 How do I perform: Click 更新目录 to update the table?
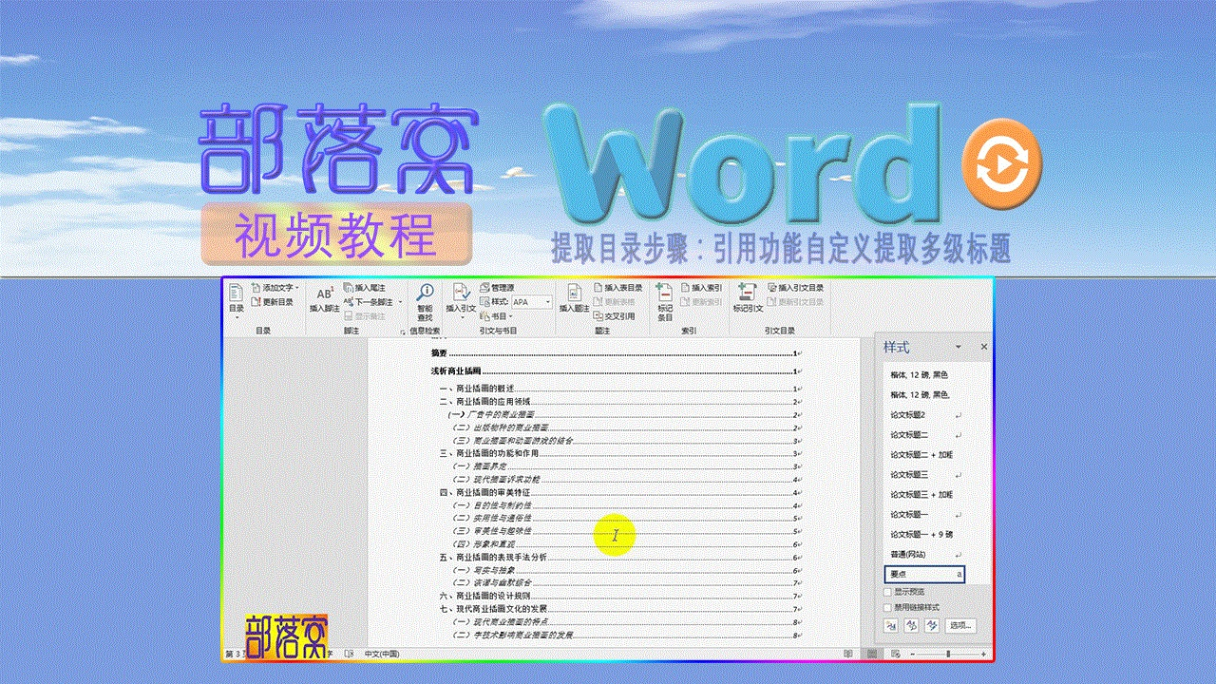point(273,302)
